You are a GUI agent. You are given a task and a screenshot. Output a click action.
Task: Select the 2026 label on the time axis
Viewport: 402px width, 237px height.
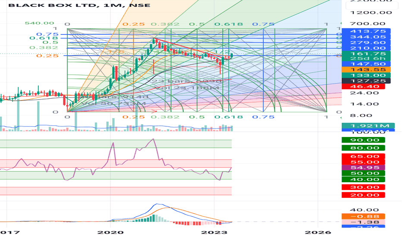coord(318,233)
